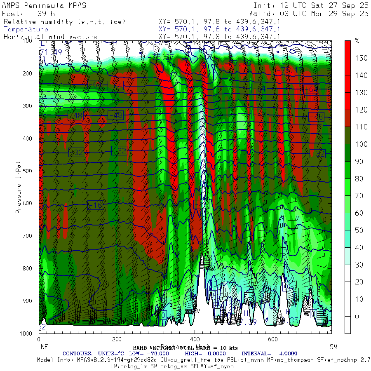Click the "INTERVAL= 4.0000" contour value
371x371 pixels.
pyautogui.click(x=269, y=354)
